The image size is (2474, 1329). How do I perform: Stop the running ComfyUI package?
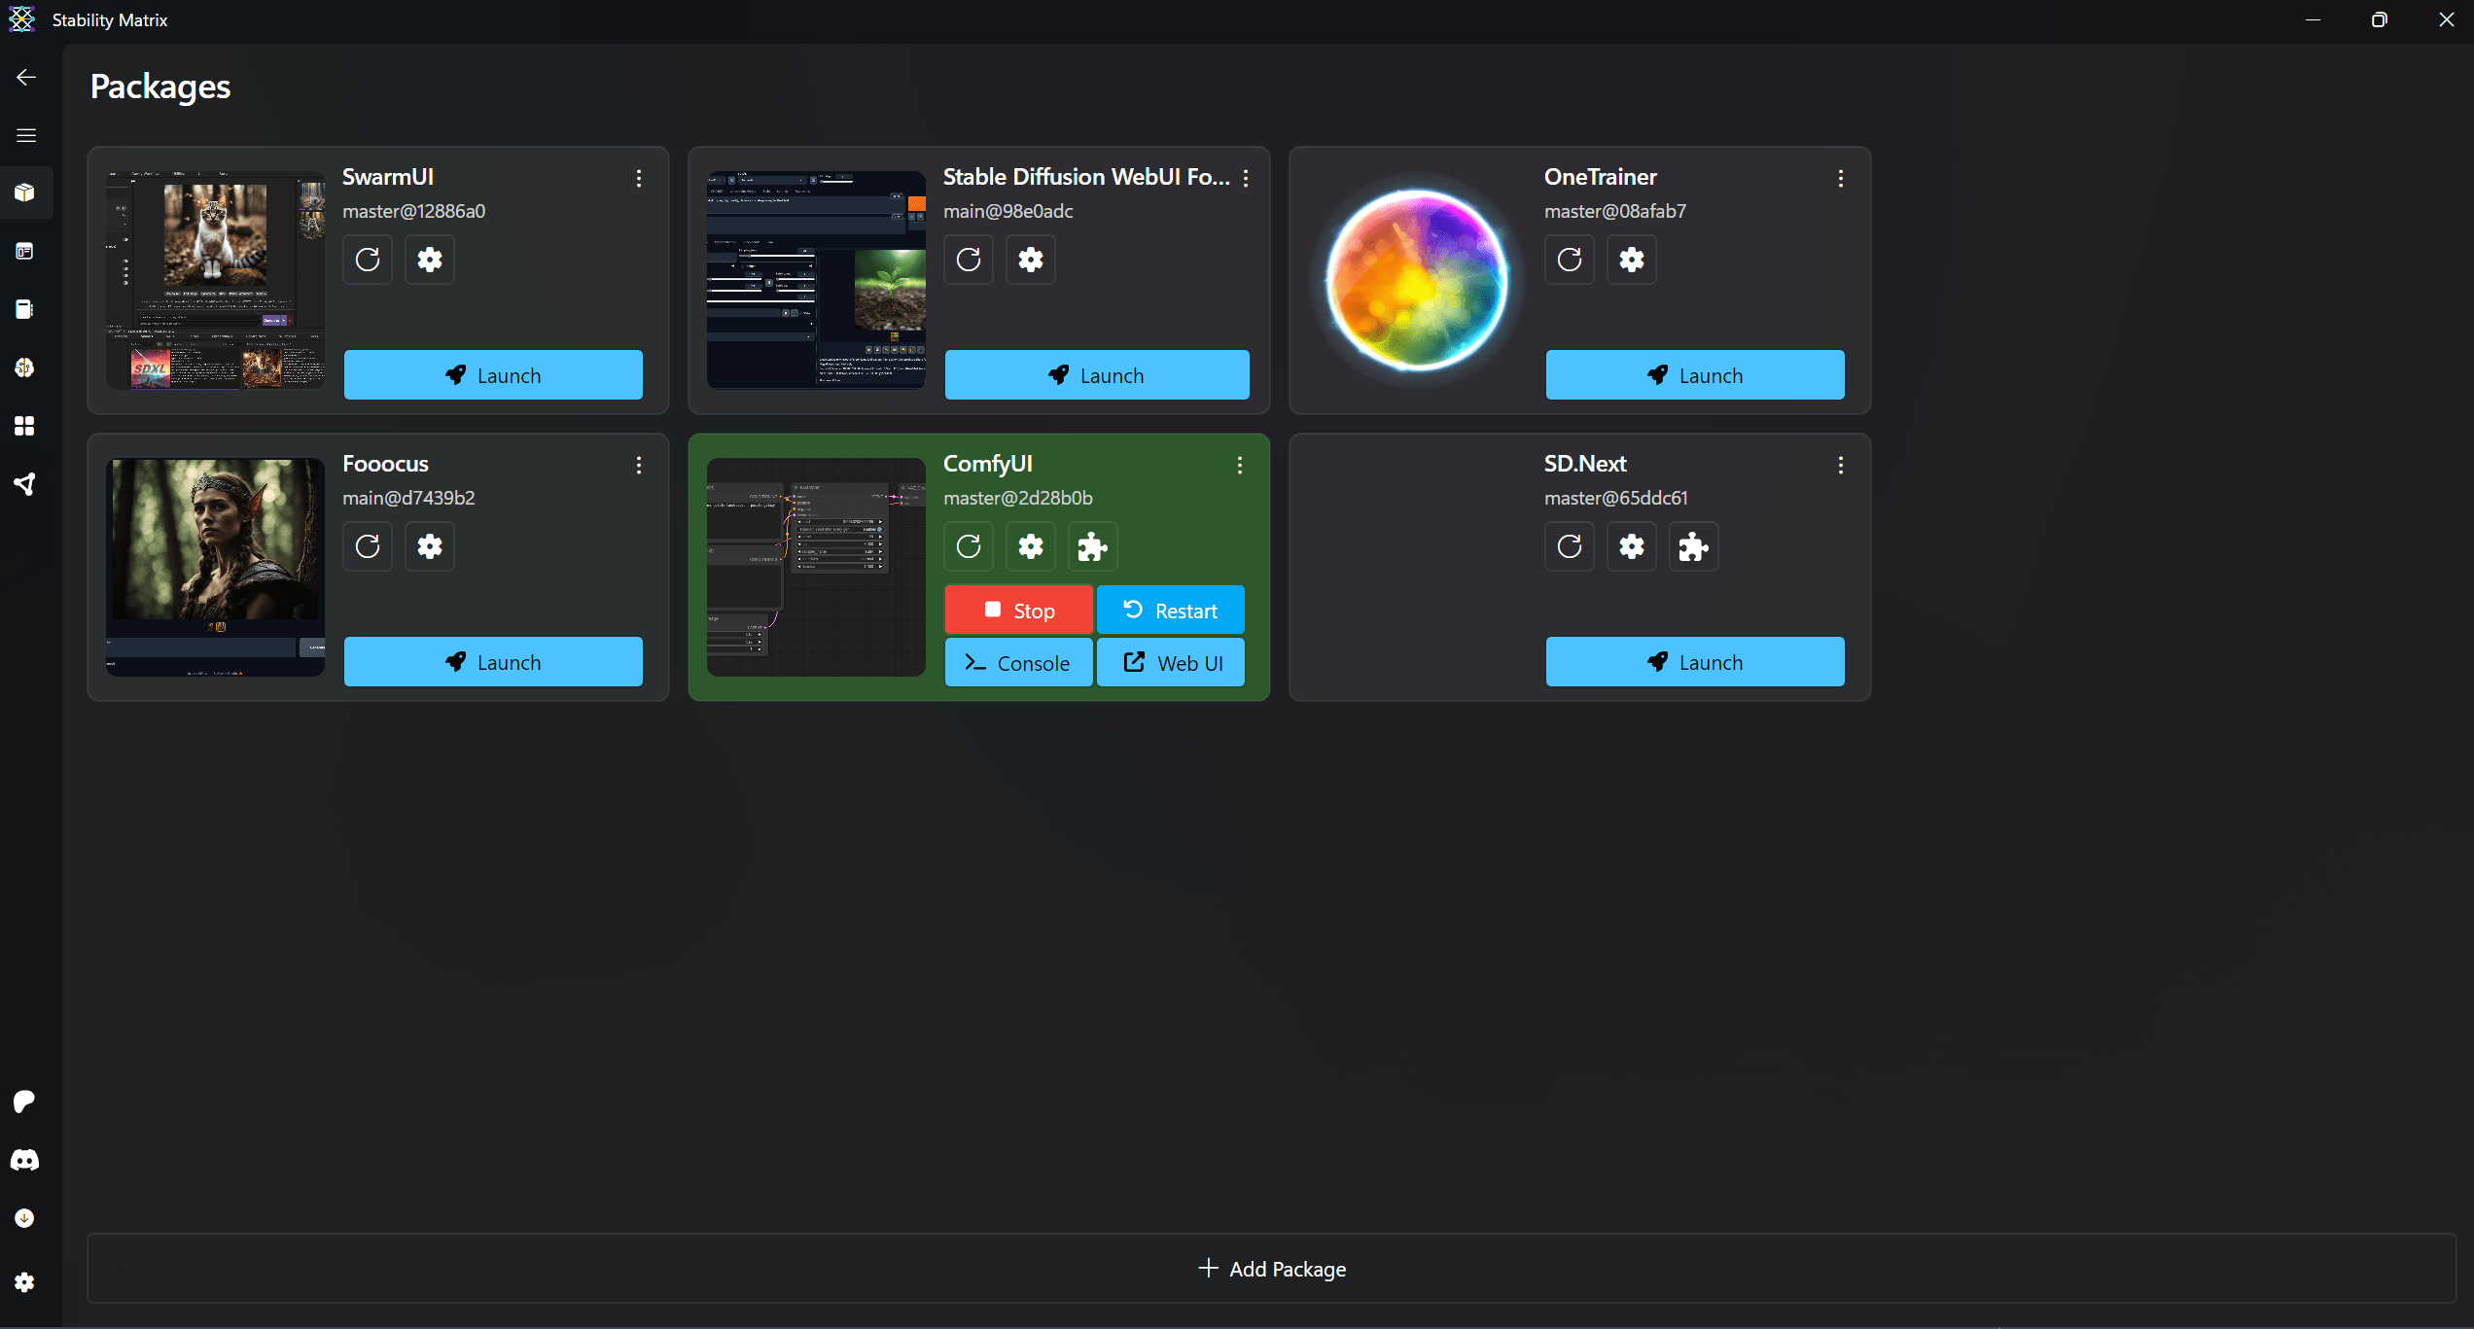[x=1018, y=611]
